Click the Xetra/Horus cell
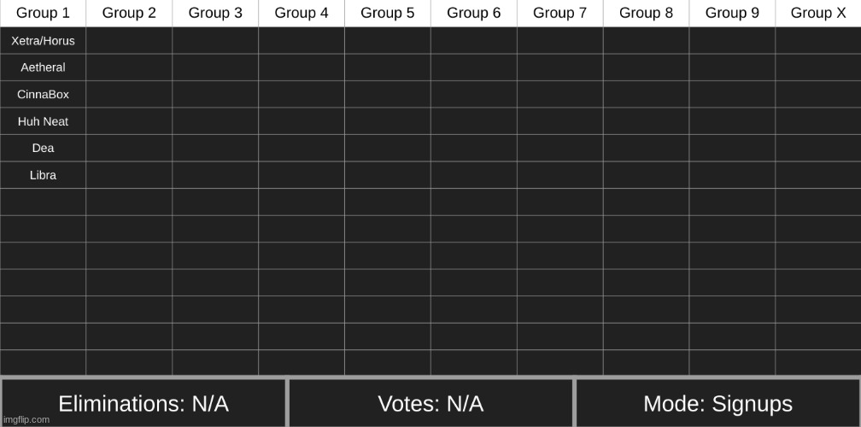This screenshot has width=861, height=427. (x=43, y=41)
